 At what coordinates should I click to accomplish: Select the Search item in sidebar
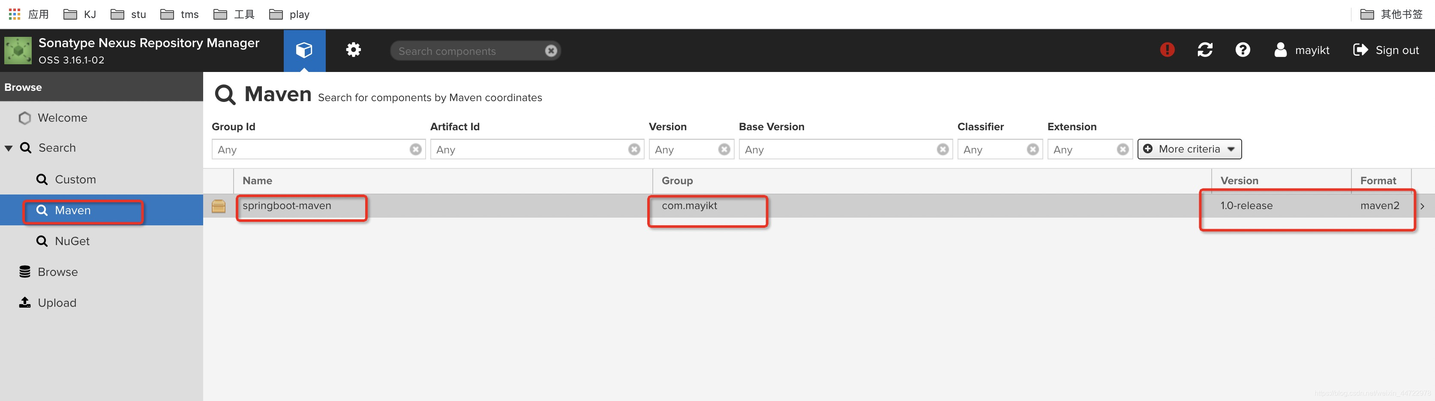click(57, 148)
